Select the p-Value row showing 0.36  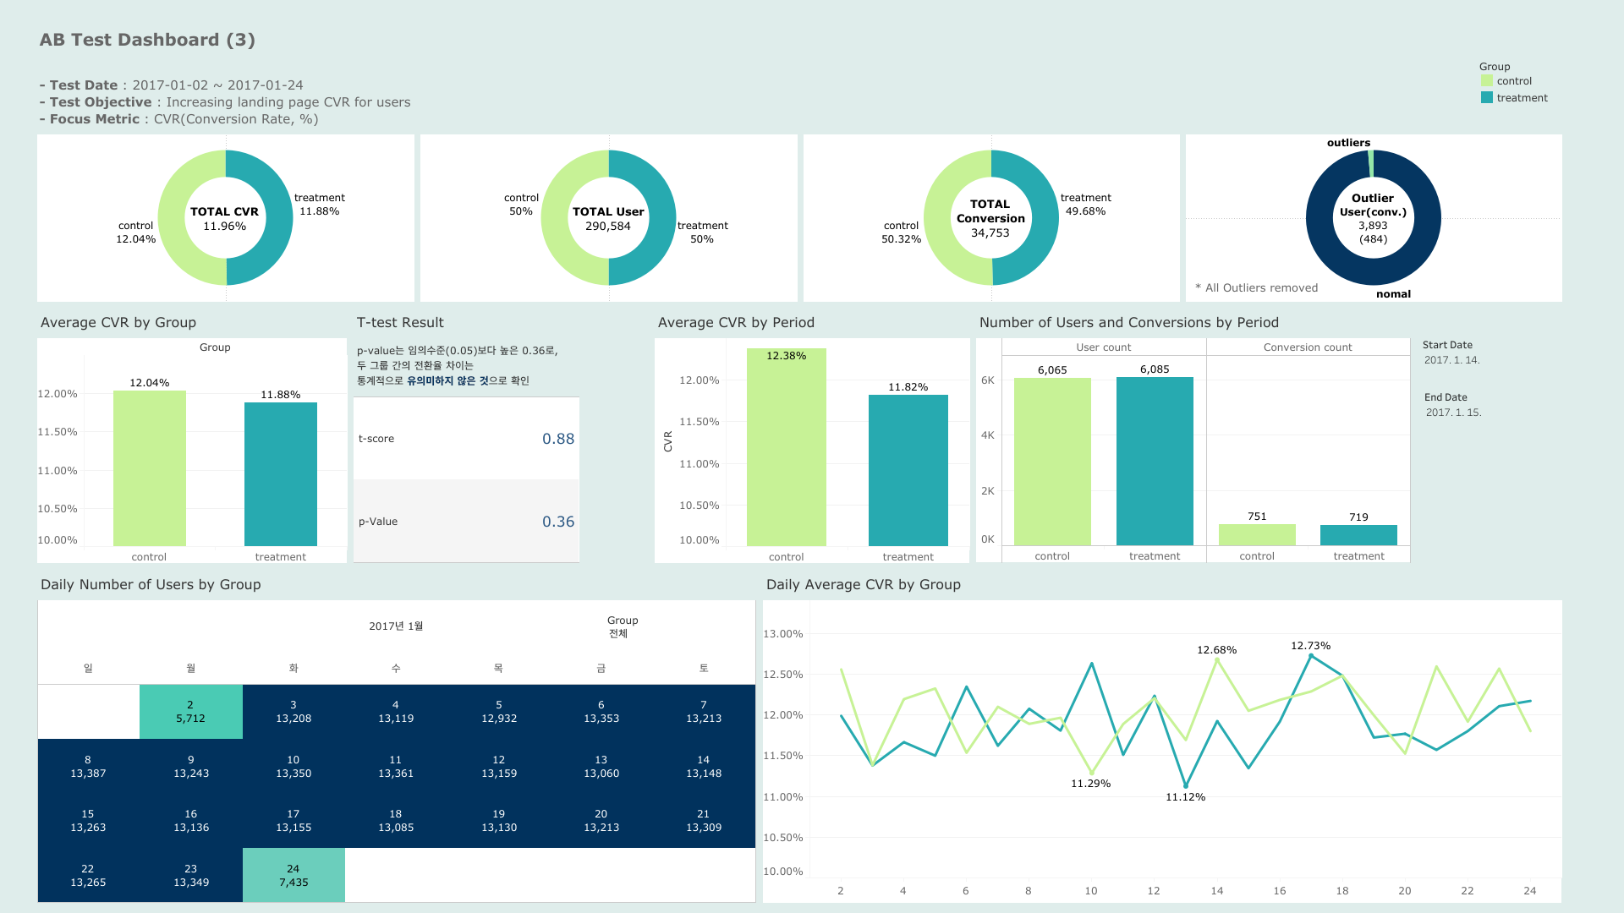(466, 522)
